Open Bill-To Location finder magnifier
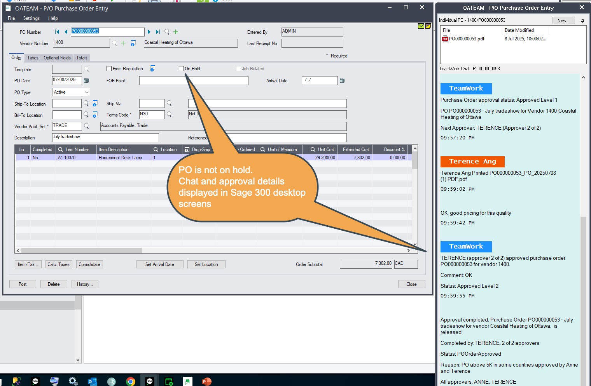The height and width of the screenshot is (386, 591). (86, 115)
